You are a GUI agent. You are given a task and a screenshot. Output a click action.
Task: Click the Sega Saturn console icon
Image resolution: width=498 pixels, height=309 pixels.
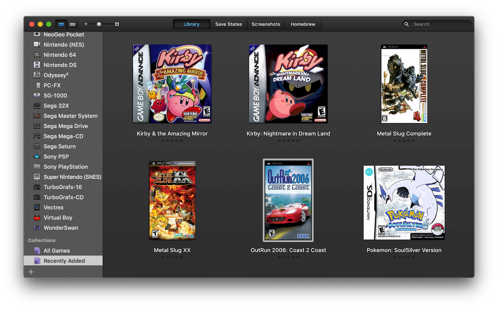pos(37,146)
